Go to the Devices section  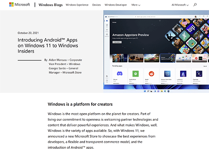tap(97, 5)
